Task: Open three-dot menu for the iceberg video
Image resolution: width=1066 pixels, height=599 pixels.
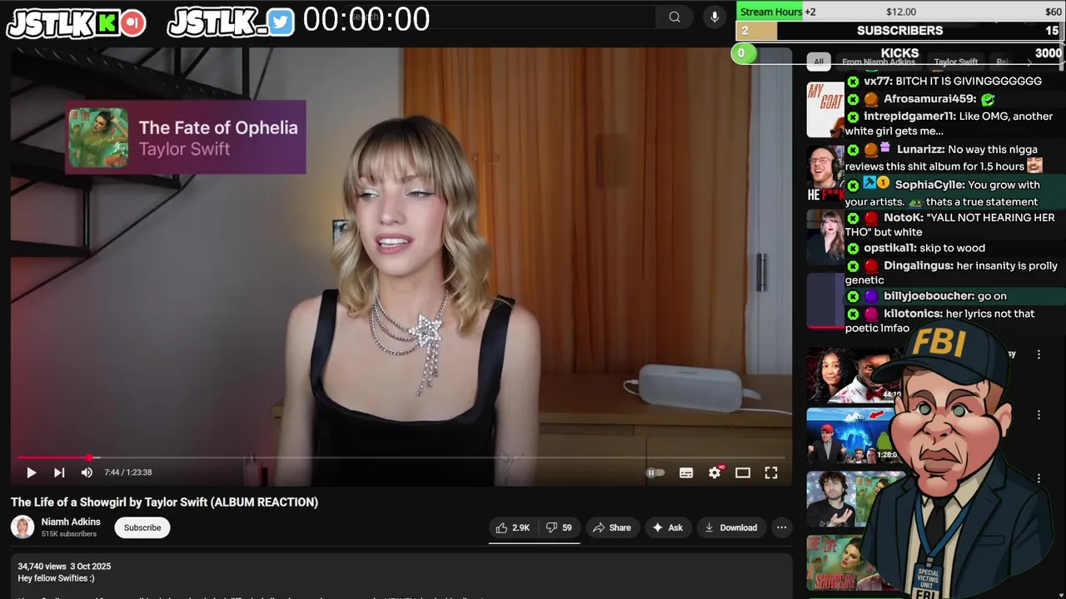Action: 1039,415
